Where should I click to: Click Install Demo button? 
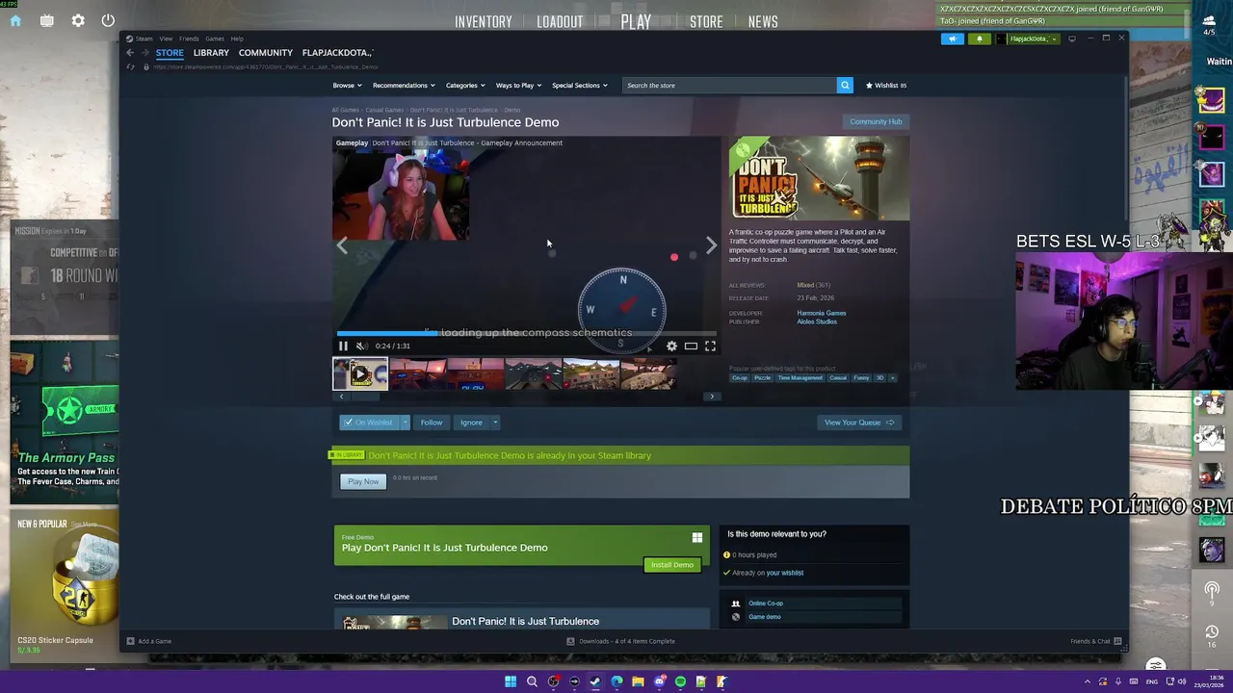(672, 565)
